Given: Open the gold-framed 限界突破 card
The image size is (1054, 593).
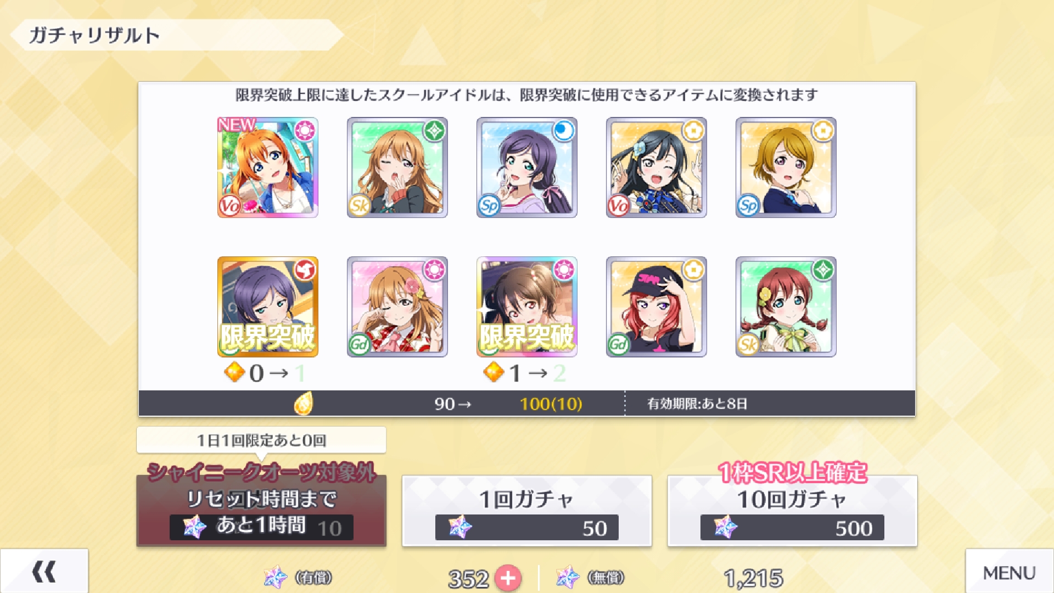Looking at the screenshot, I should (268, 307).
